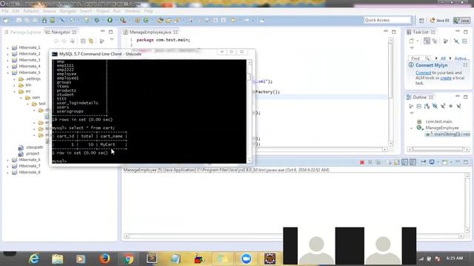The height and width of the screenshot is (266, 474).
Task: Open the Project menu
Action: click(x=102, y=11)
